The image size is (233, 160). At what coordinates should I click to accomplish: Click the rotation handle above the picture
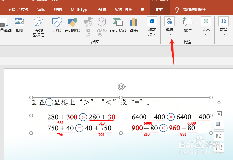click(122, 87)
